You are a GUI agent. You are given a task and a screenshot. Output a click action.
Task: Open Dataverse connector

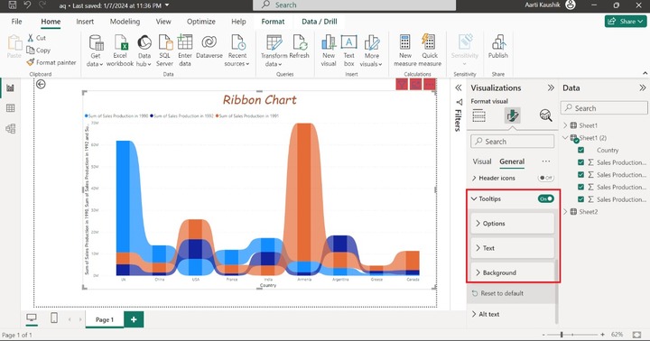point(209,46)
